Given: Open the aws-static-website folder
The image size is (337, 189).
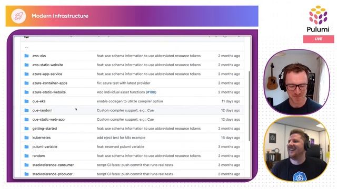Looking at the screenshot, I should point(47,65).
